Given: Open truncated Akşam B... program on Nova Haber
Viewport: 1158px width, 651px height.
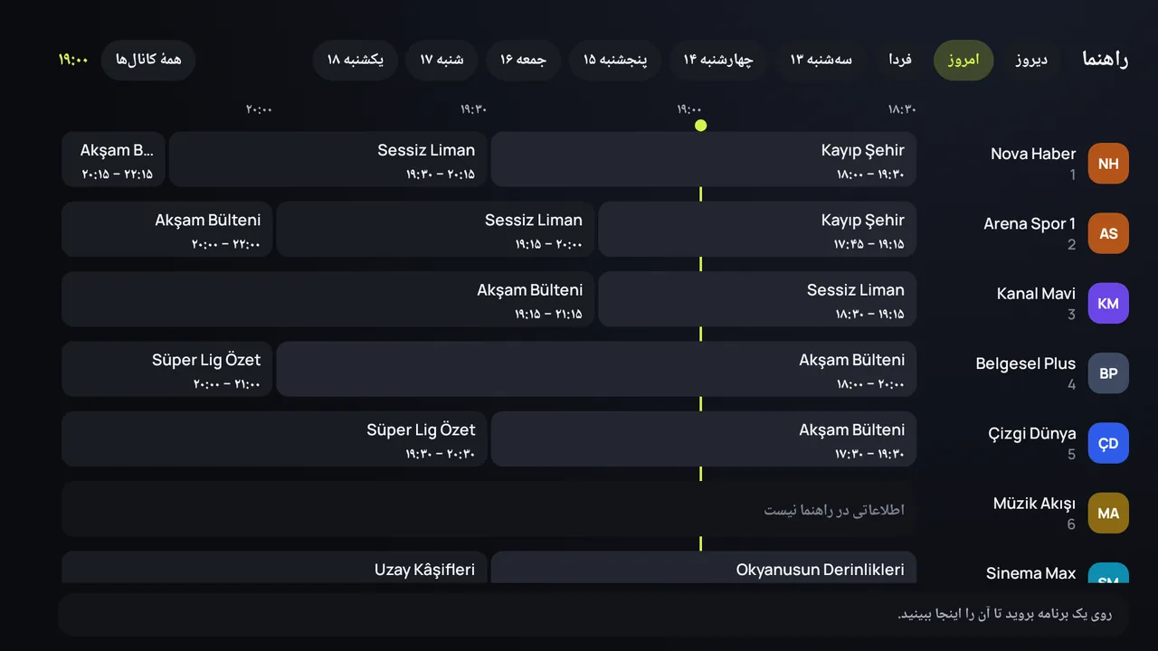Looking at the screenshot, I should [113, 159].
